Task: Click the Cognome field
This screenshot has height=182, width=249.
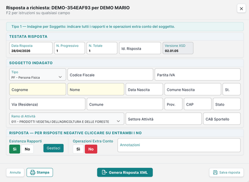Action: [38, 89]
